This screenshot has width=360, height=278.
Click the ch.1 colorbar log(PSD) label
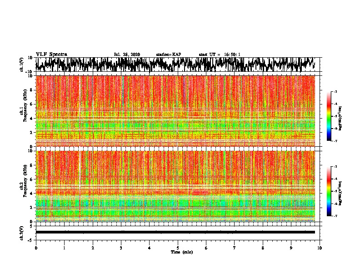340,118
